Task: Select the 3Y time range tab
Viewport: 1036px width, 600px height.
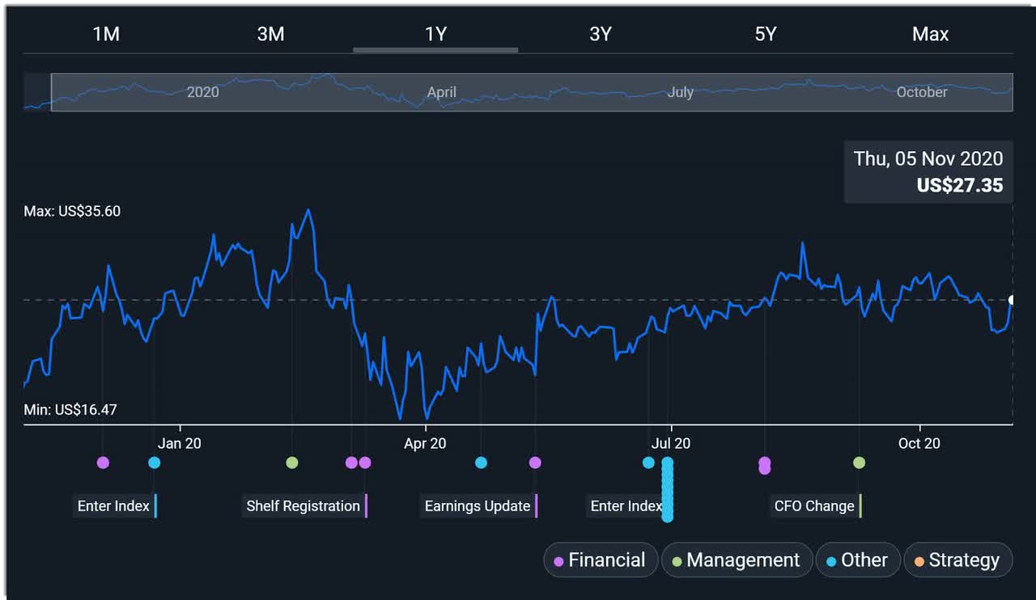Action: (601, 34)
